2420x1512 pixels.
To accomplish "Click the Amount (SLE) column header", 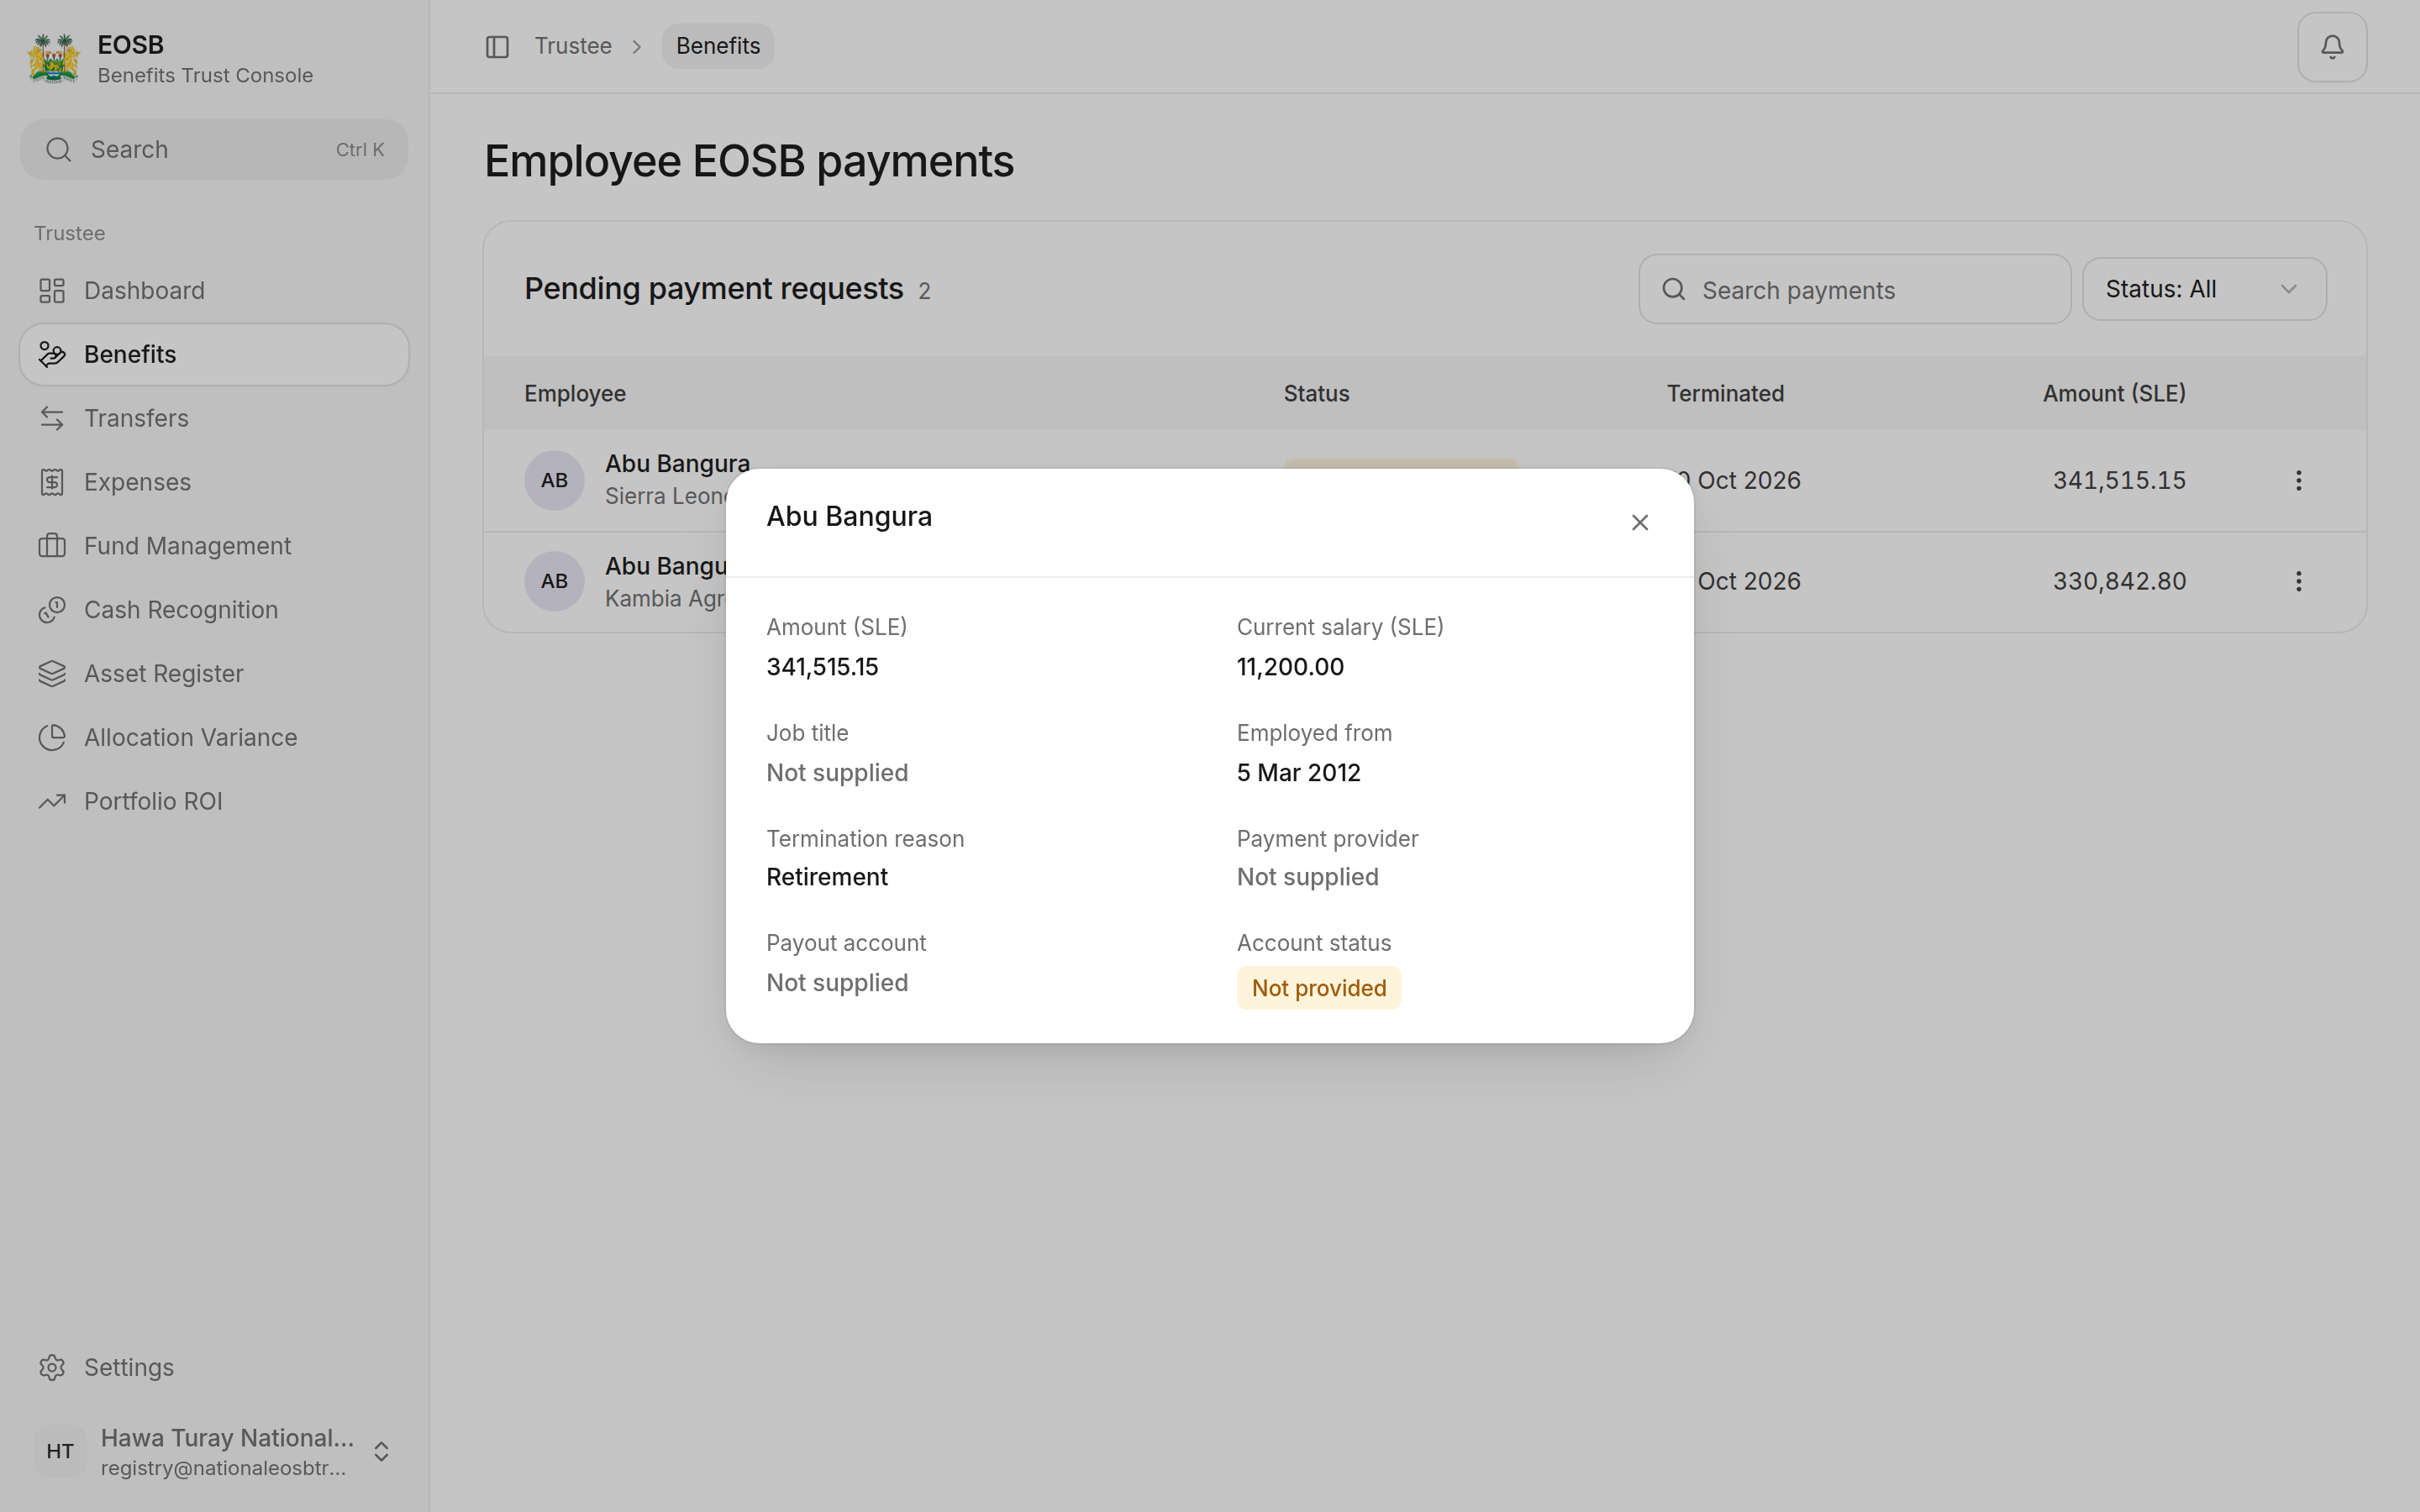I will [x=2114, y=394].
